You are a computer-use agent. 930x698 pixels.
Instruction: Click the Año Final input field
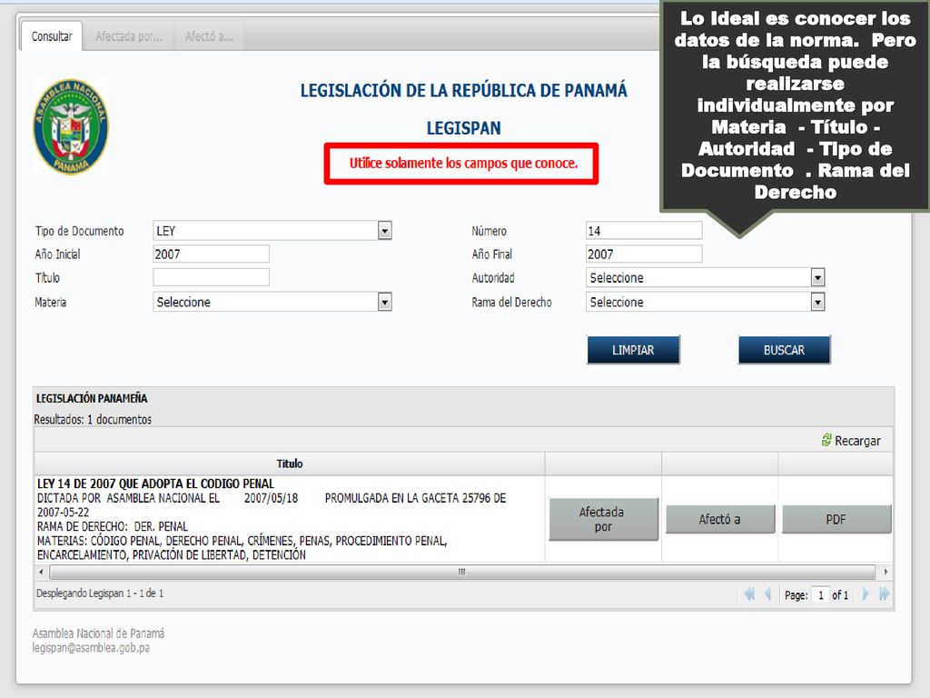point(644,254)
